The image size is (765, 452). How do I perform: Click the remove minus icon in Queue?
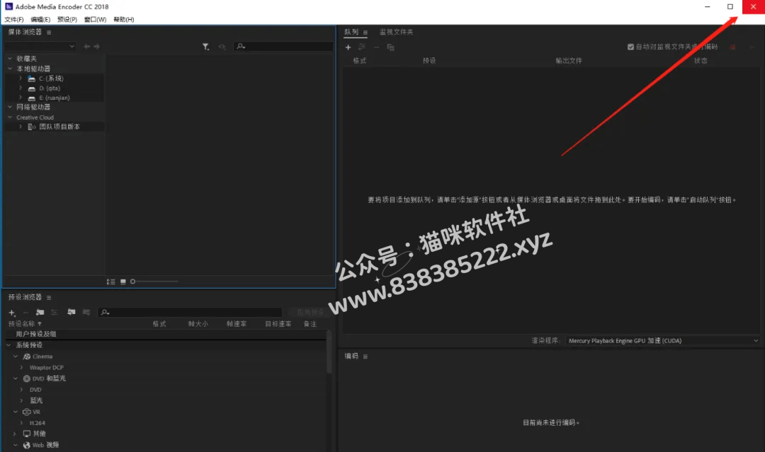(376, 47)
